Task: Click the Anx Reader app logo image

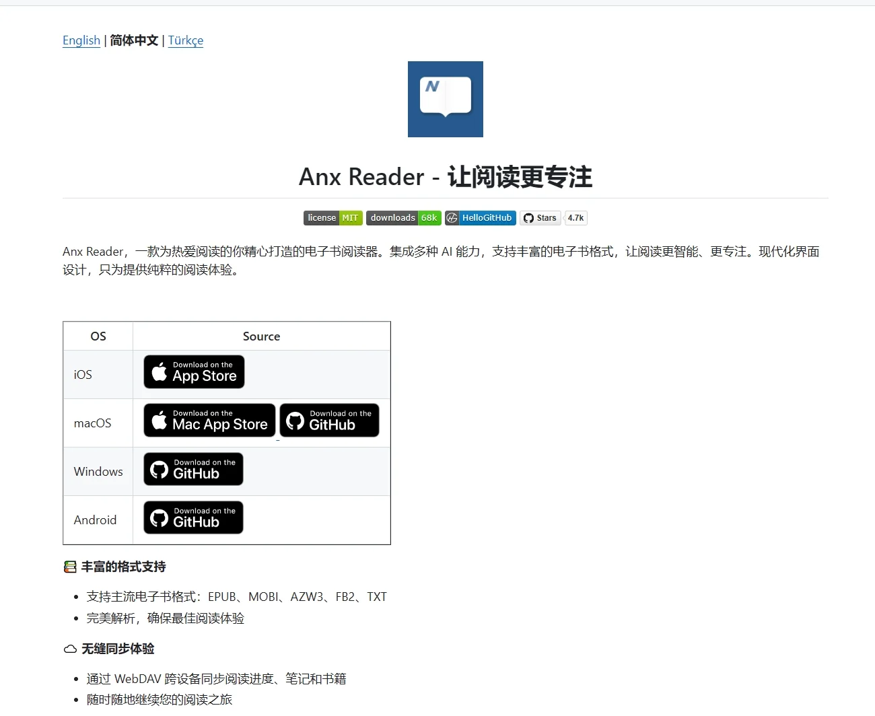Action: pos(446,99)
